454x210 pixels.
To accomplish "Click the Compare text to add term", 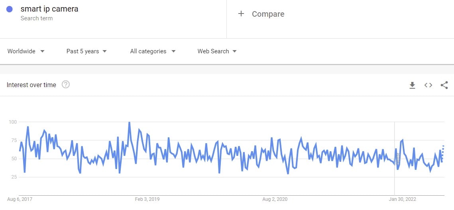I will click(x=268, y=14).
